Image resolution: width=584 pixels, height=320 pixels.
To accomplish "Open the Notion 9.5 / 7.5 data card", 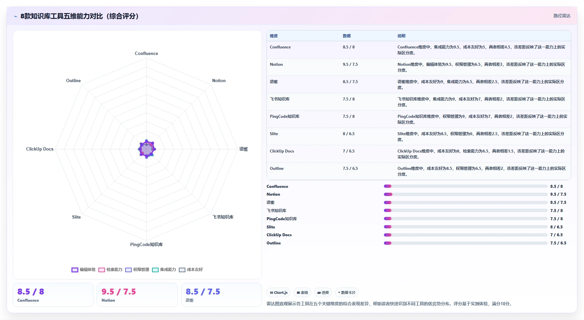I will point(137,295).
